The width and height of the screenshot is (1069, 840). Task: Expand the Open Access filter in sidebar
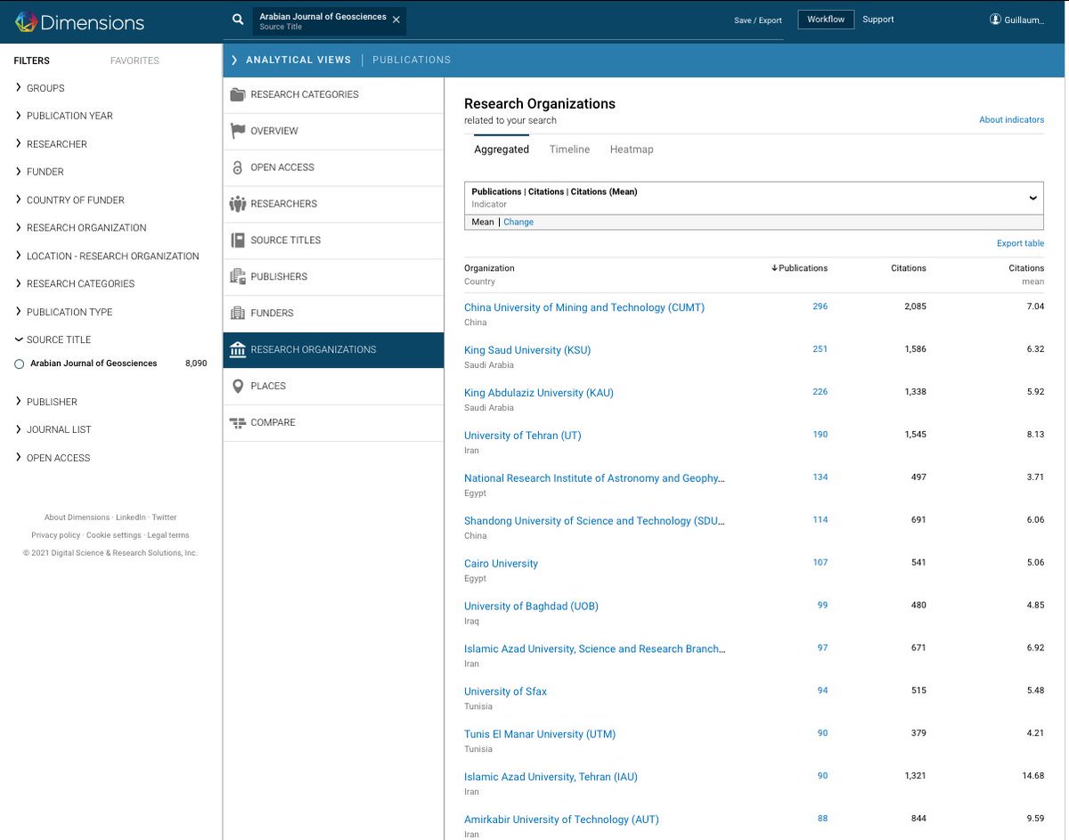tap(19, 458)
